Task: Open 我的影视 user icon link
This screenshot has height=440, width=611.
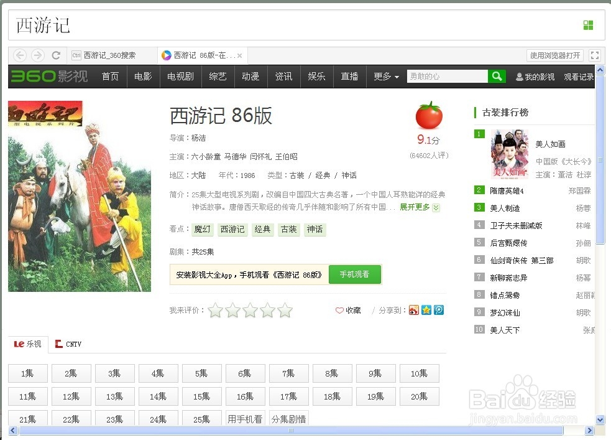Action: pyautogui.click(x=535, y=77)
